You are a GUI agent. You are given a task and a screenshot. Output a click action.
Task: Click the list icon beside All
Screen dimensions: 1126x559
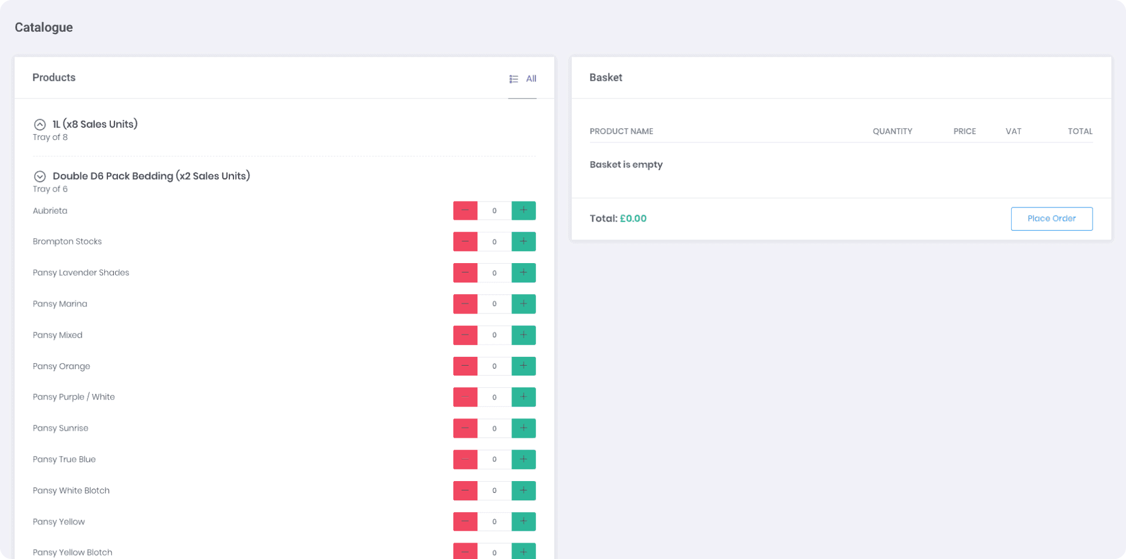514,79
